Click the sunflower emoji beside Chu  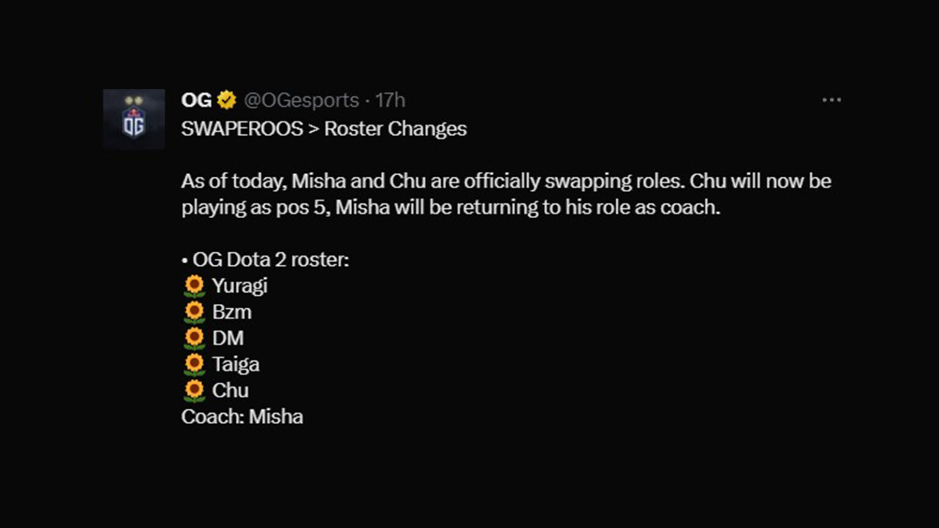click(193, 389)
